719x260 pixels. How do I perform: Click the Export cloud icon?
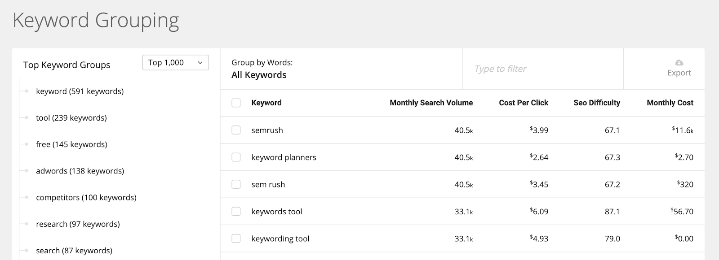tap(679, 62)
